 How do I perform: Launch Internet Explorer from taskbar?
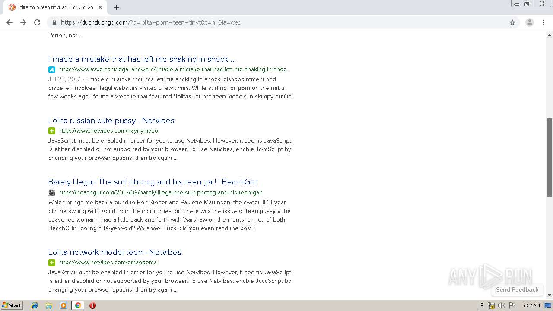coord(35,305)
